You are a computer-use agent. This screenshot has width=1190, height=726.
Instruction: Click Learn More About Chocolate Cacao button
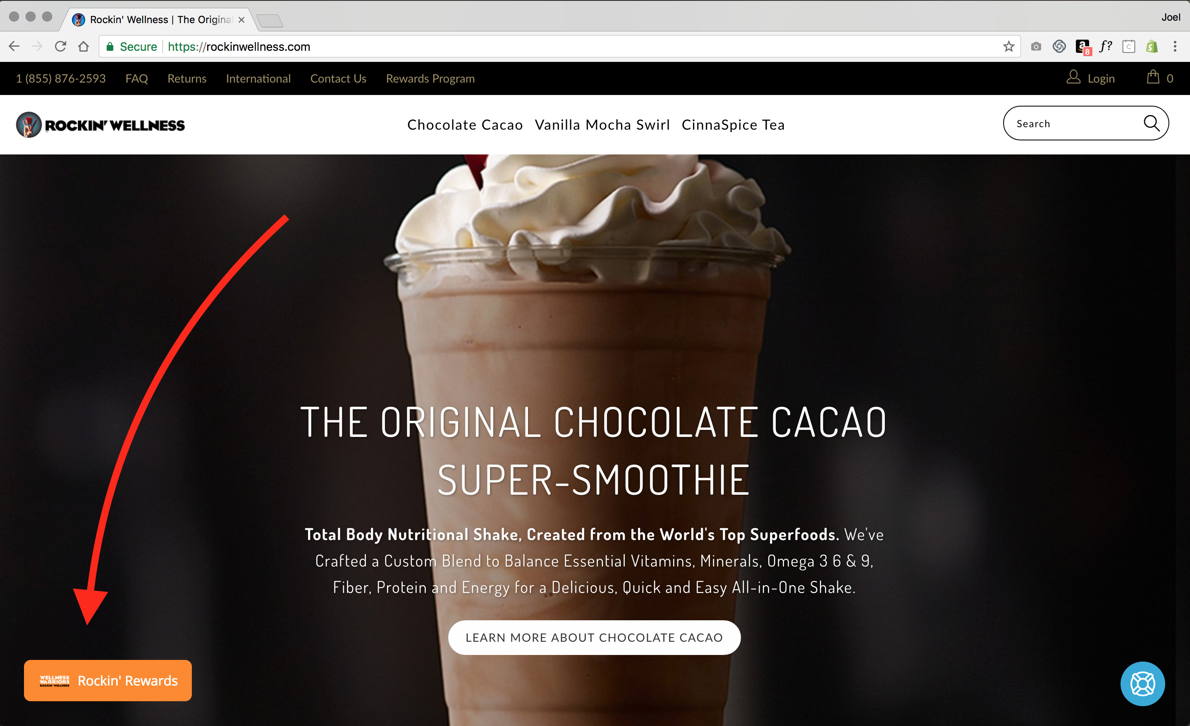tap(594, 637)
